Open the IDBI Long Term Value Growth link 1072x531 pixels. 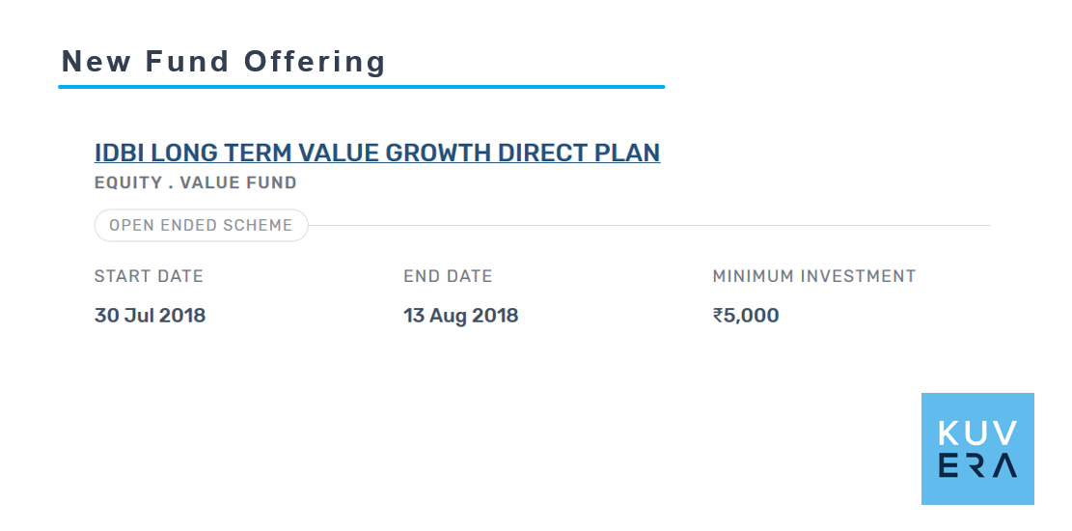[377, 153]
